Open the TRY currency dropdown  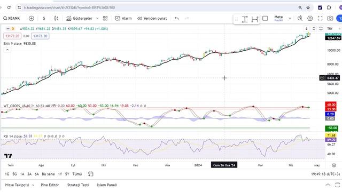click(x=333, y=29)
